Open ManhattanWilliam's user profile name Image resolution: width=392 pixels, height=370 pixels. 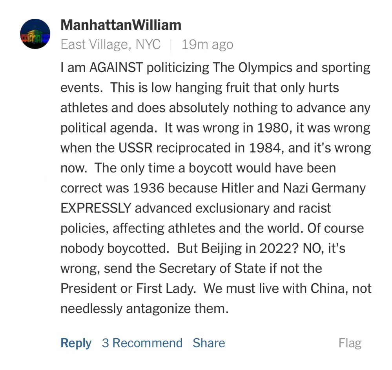tap(121, 25)
